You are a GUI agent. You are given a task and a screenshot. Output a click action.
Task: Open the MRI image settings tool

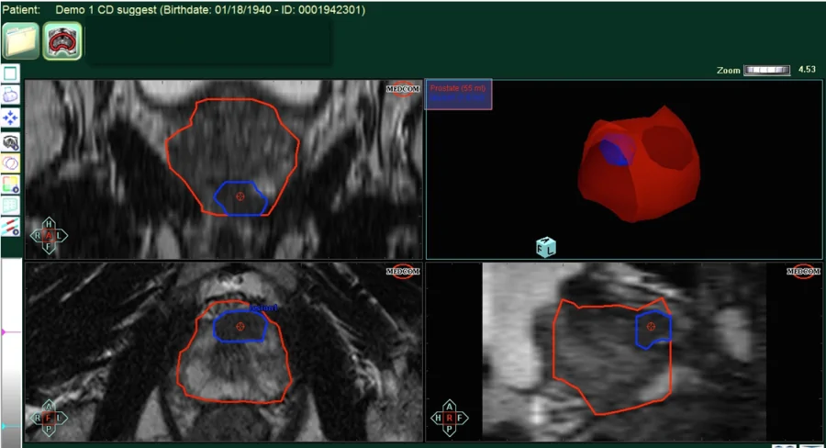point(10,141)
